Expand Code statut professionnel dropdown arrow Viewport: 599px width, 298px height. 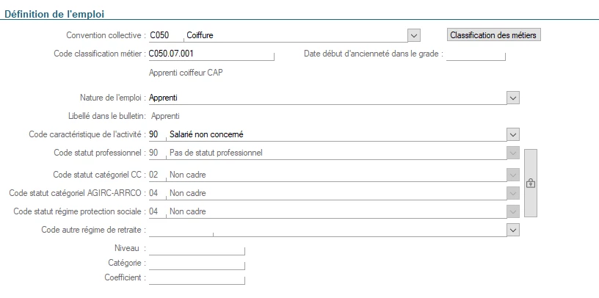coord(513,153)
